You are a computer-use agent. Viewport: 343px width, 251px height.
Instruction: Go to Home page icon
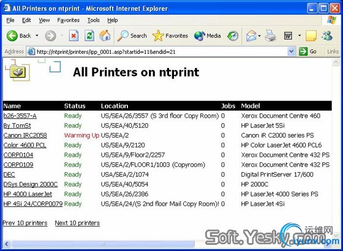click(105, 36)
